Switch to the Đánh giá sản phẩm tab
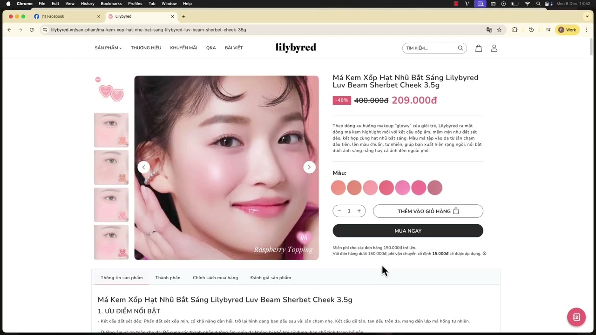This screenshot has width=596, height=335. 271,278
